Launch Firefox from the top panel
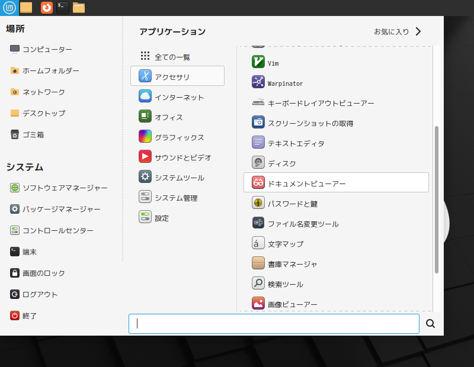Screen dimensions: 474x367 tap(47, 8)
